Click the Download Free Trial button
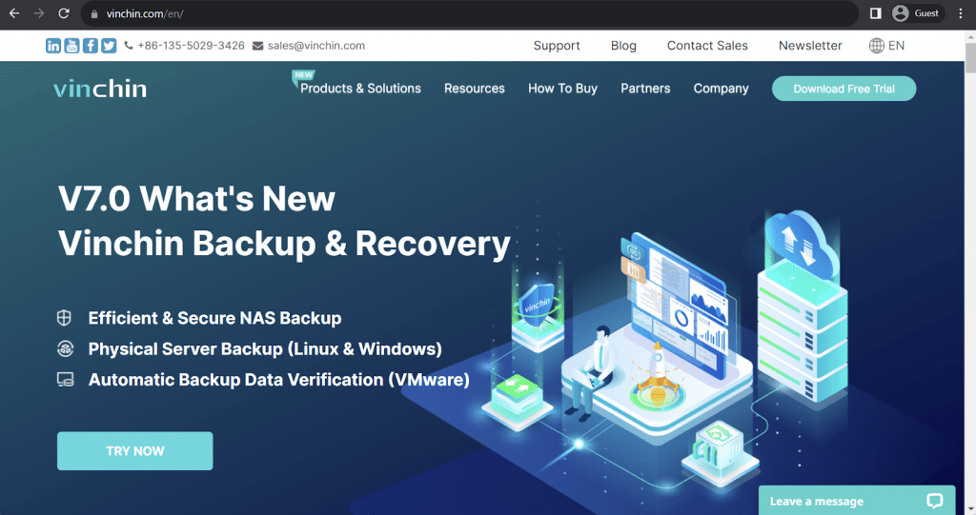The height and width of the screenshot is (515, 976). point(844,89)
